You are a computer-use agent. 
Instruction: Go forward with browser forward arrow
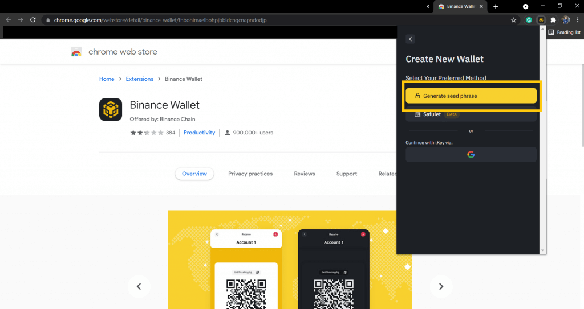click(x=21, y=20)
